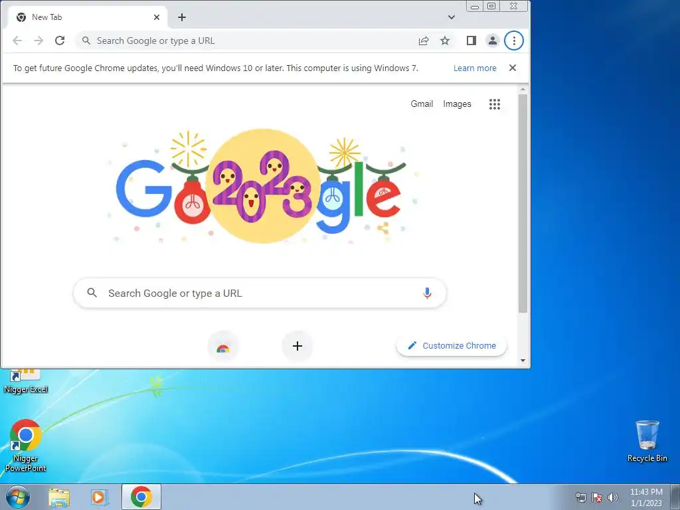Expand the tab search dropdown chevron

pyautogui.click(x=452, y=17)
